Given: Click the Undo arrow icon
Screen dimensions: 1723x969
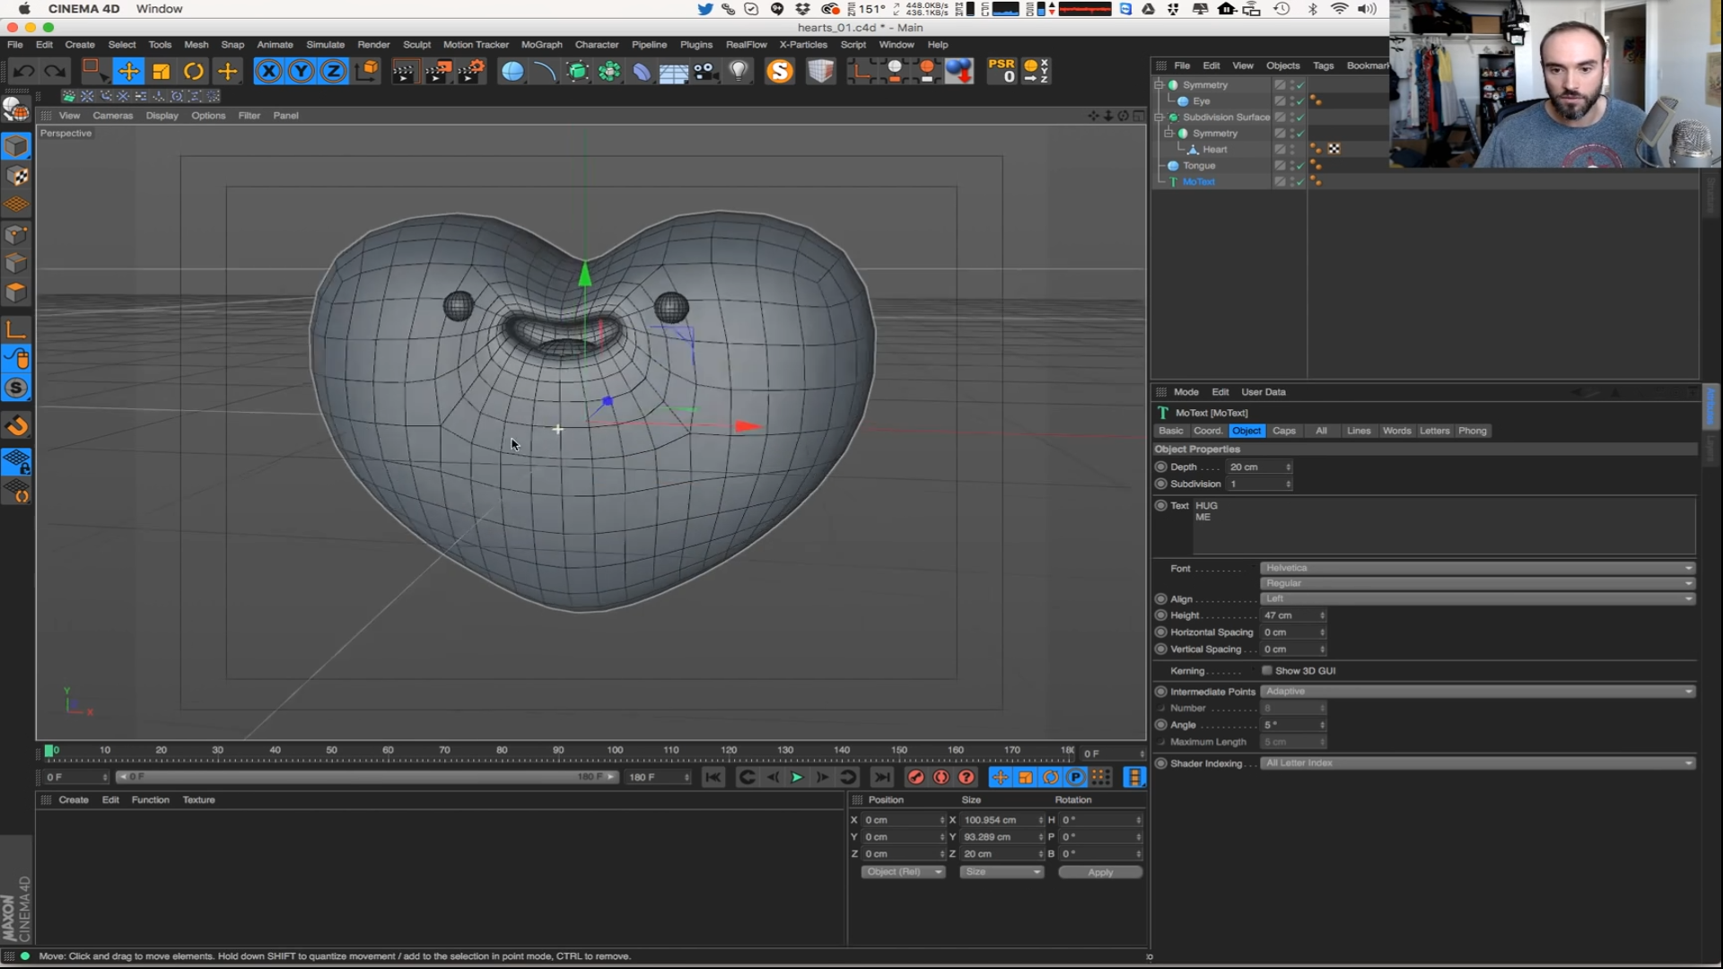Looking at the screenshot, I should click(x=24, y=72).
